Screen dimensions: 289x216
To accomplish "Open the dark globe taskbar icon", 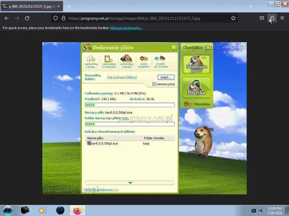I will click(60, 210).
